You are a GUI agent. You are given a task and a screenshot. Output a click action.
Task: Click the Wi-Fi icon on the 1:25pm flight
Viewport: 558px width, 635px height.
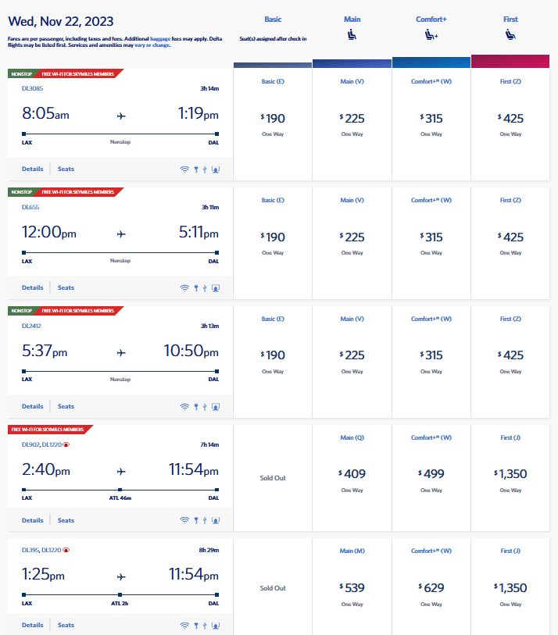[184, 625]
